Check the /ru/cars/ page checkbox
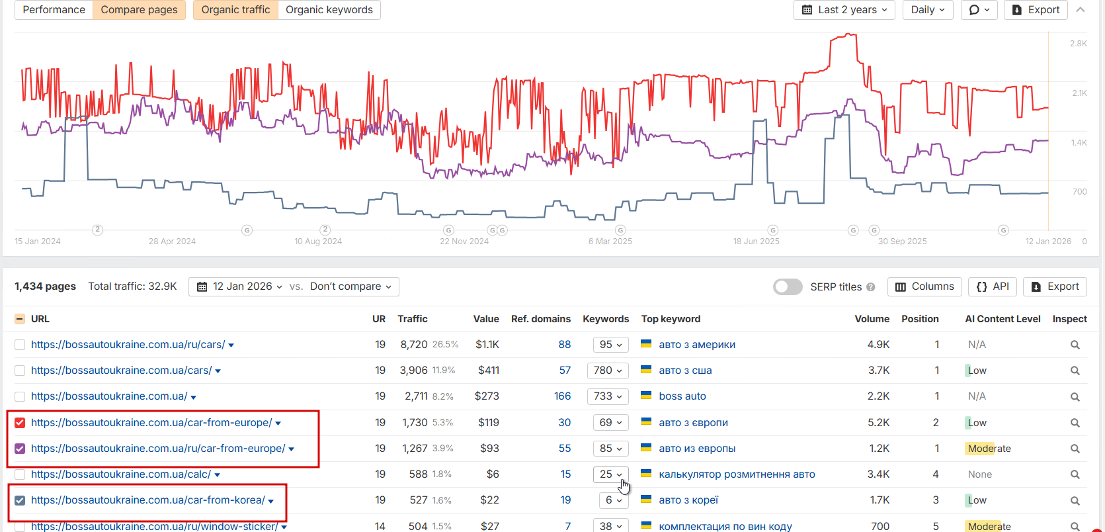The image size is (1105, 532). point(20,345)
